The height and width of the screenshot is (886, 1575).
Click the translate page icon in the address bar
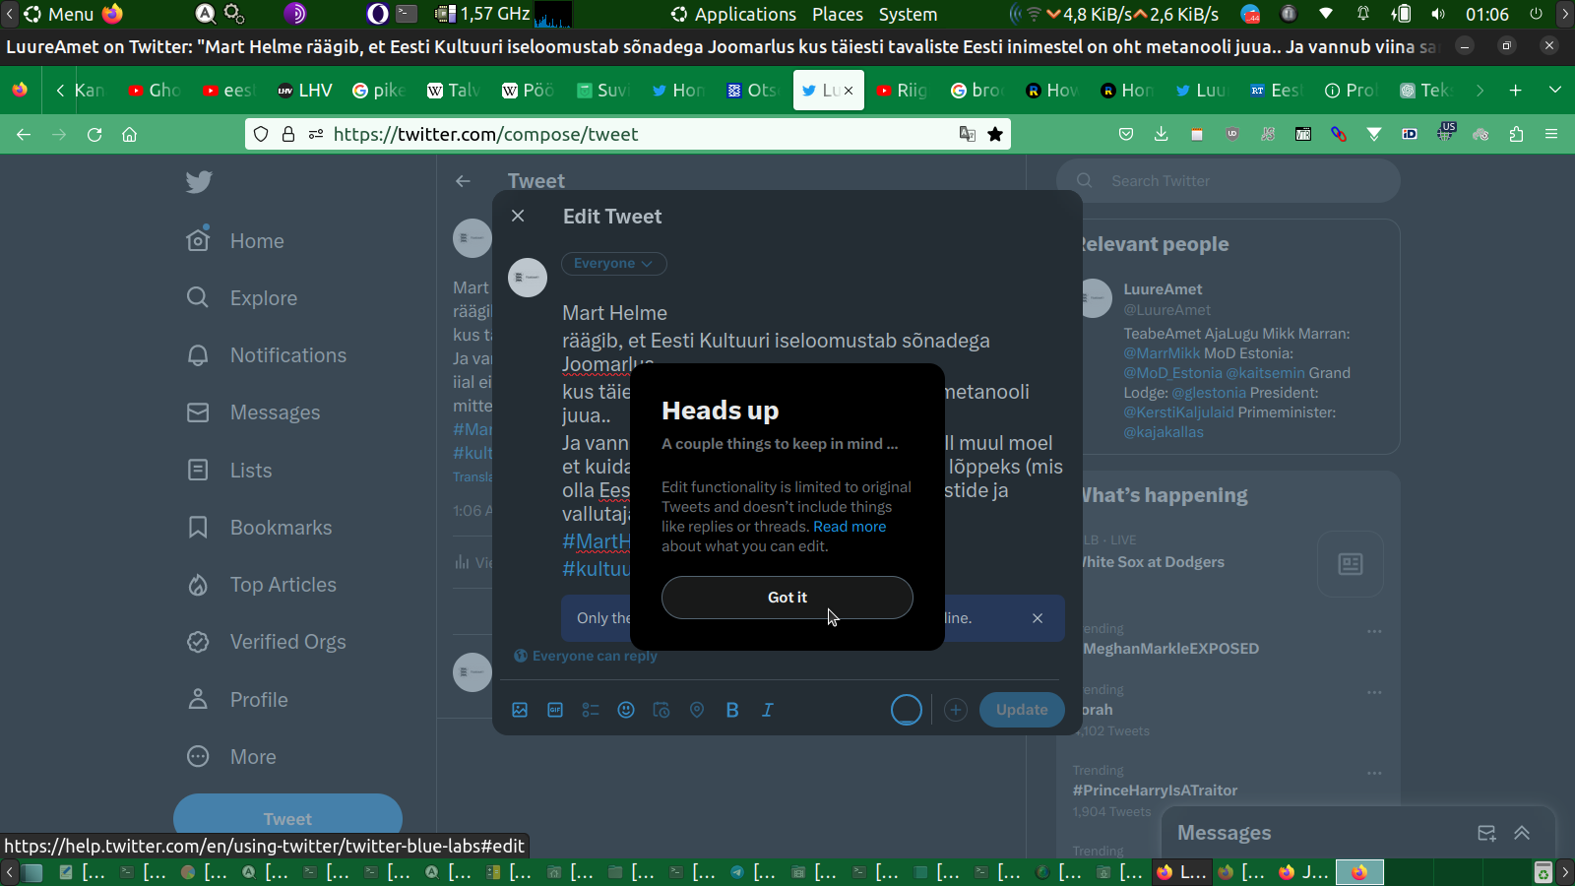coord(968,134)
